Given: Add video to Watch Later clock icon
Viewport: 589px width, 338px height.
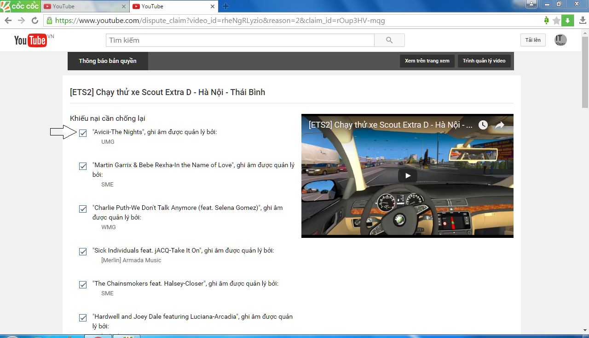Looking at the screenshot, I should 483,125.
